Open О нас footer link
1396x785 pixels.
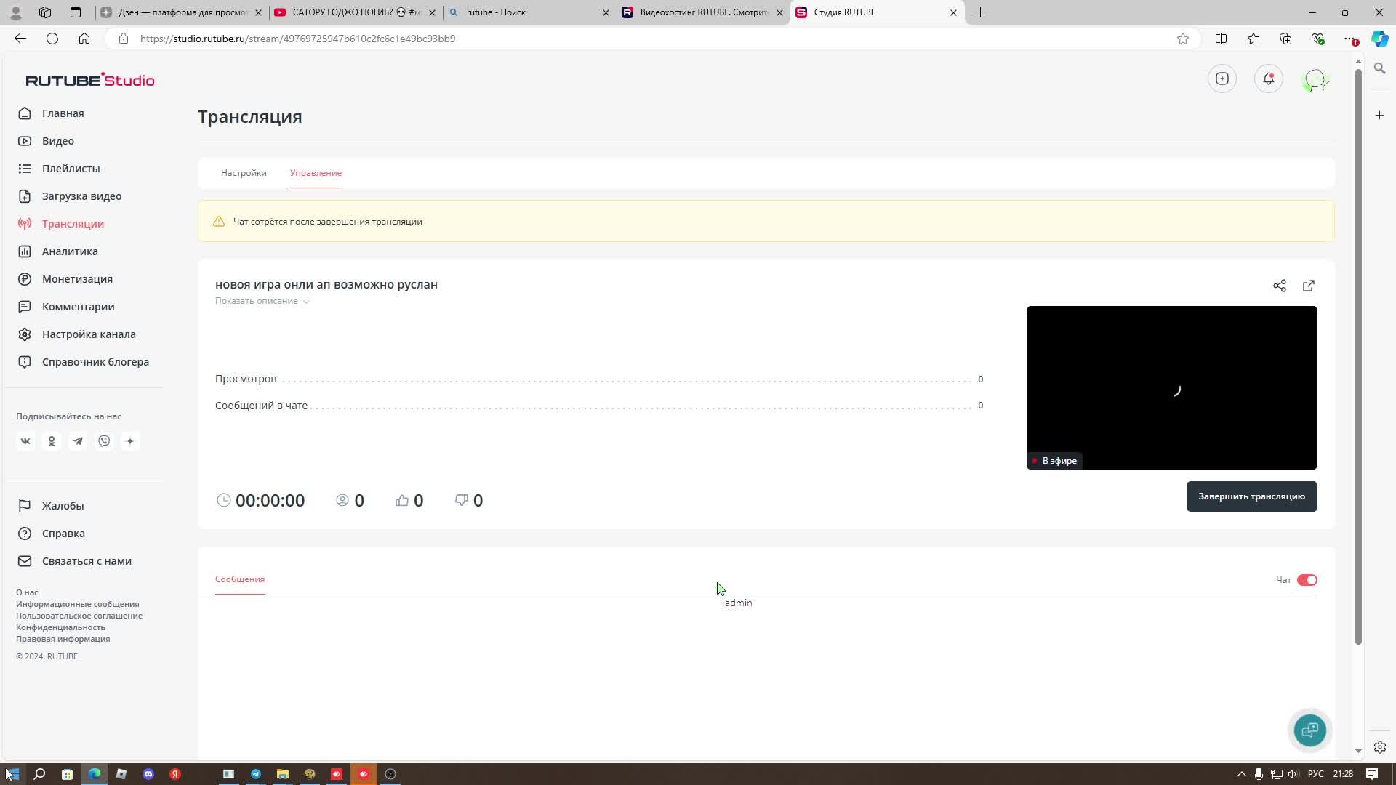pos(27,592)
